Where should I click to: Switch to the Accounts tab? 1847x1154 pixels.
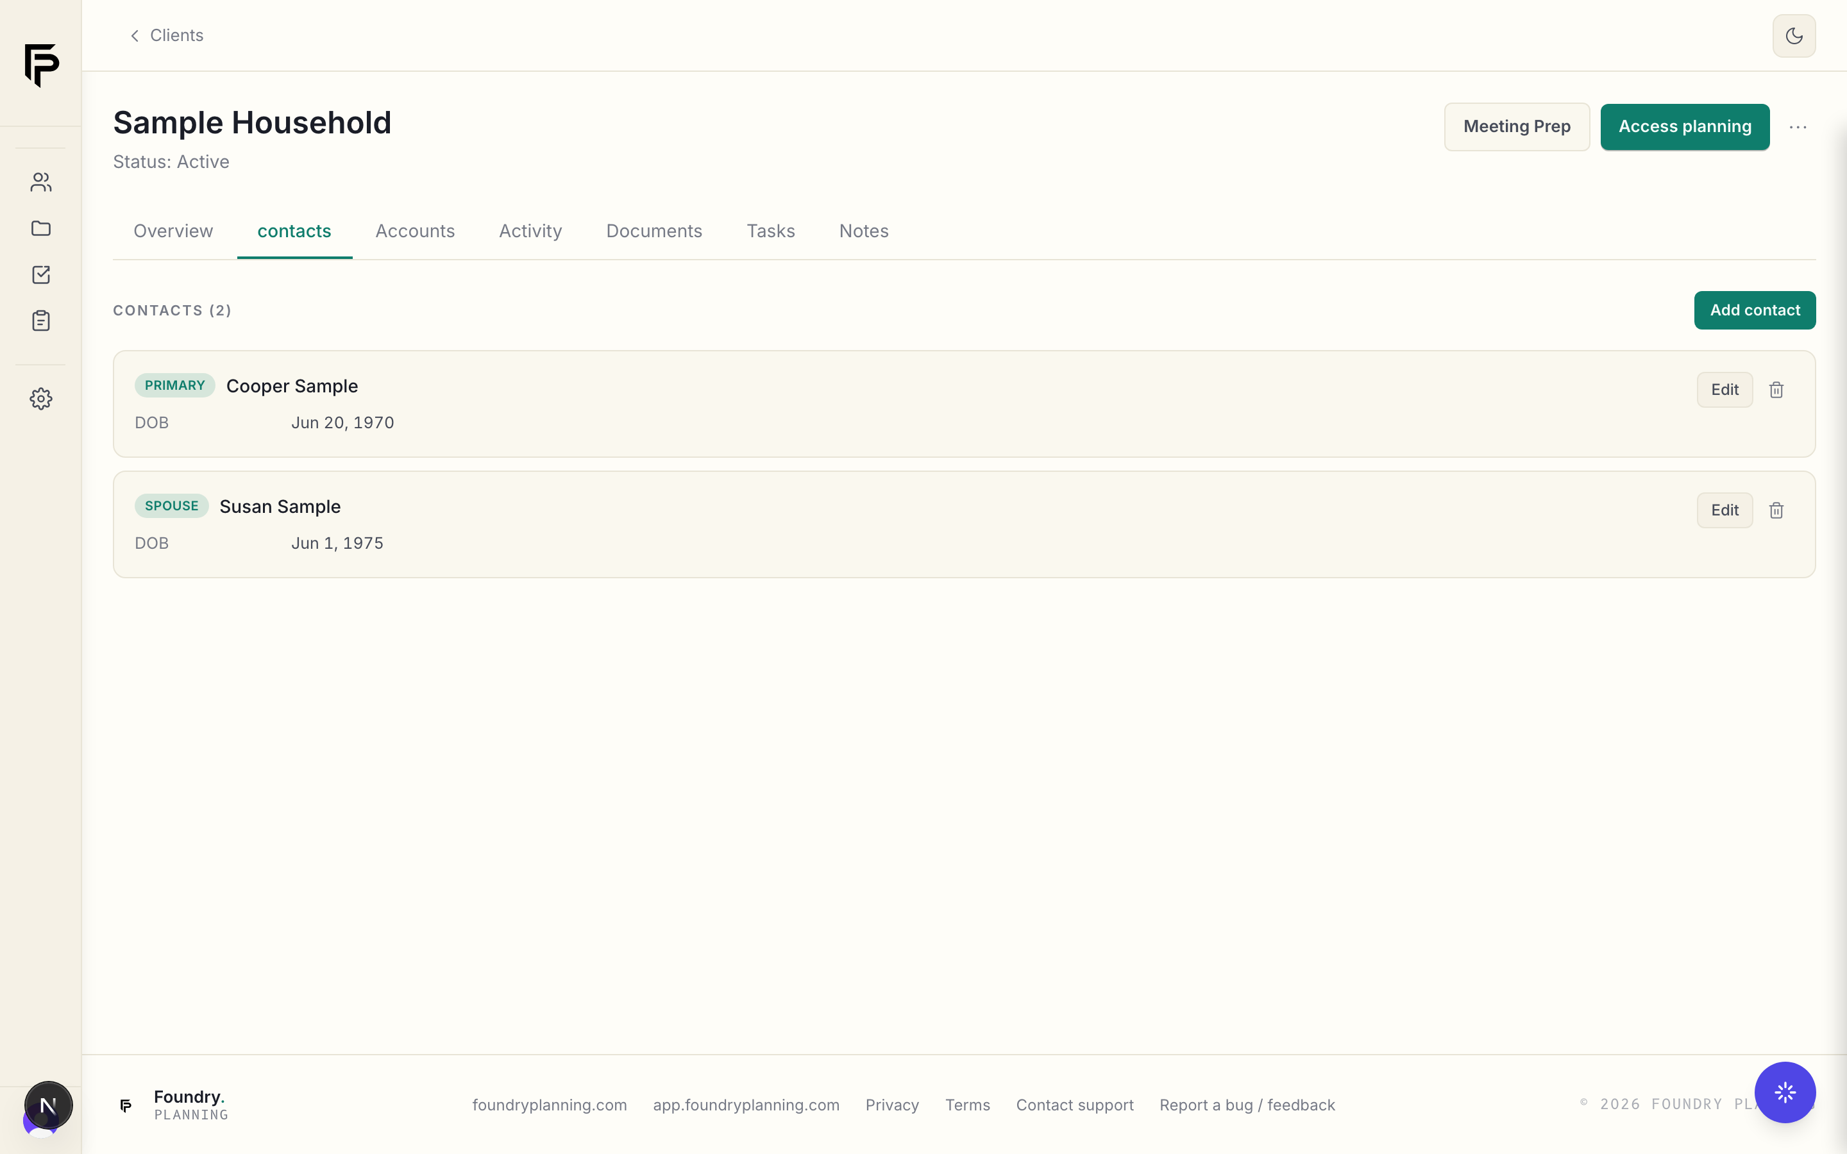(414, 231)
